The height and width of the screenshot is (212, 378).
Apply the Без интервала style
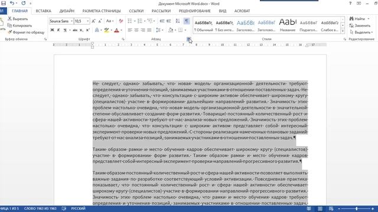point(224,25)
